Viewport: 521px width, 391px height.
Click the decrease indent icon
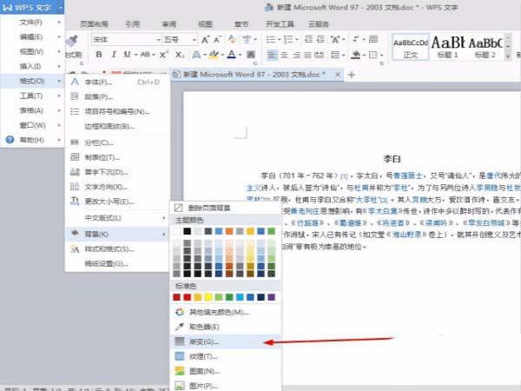coord(308,40)
